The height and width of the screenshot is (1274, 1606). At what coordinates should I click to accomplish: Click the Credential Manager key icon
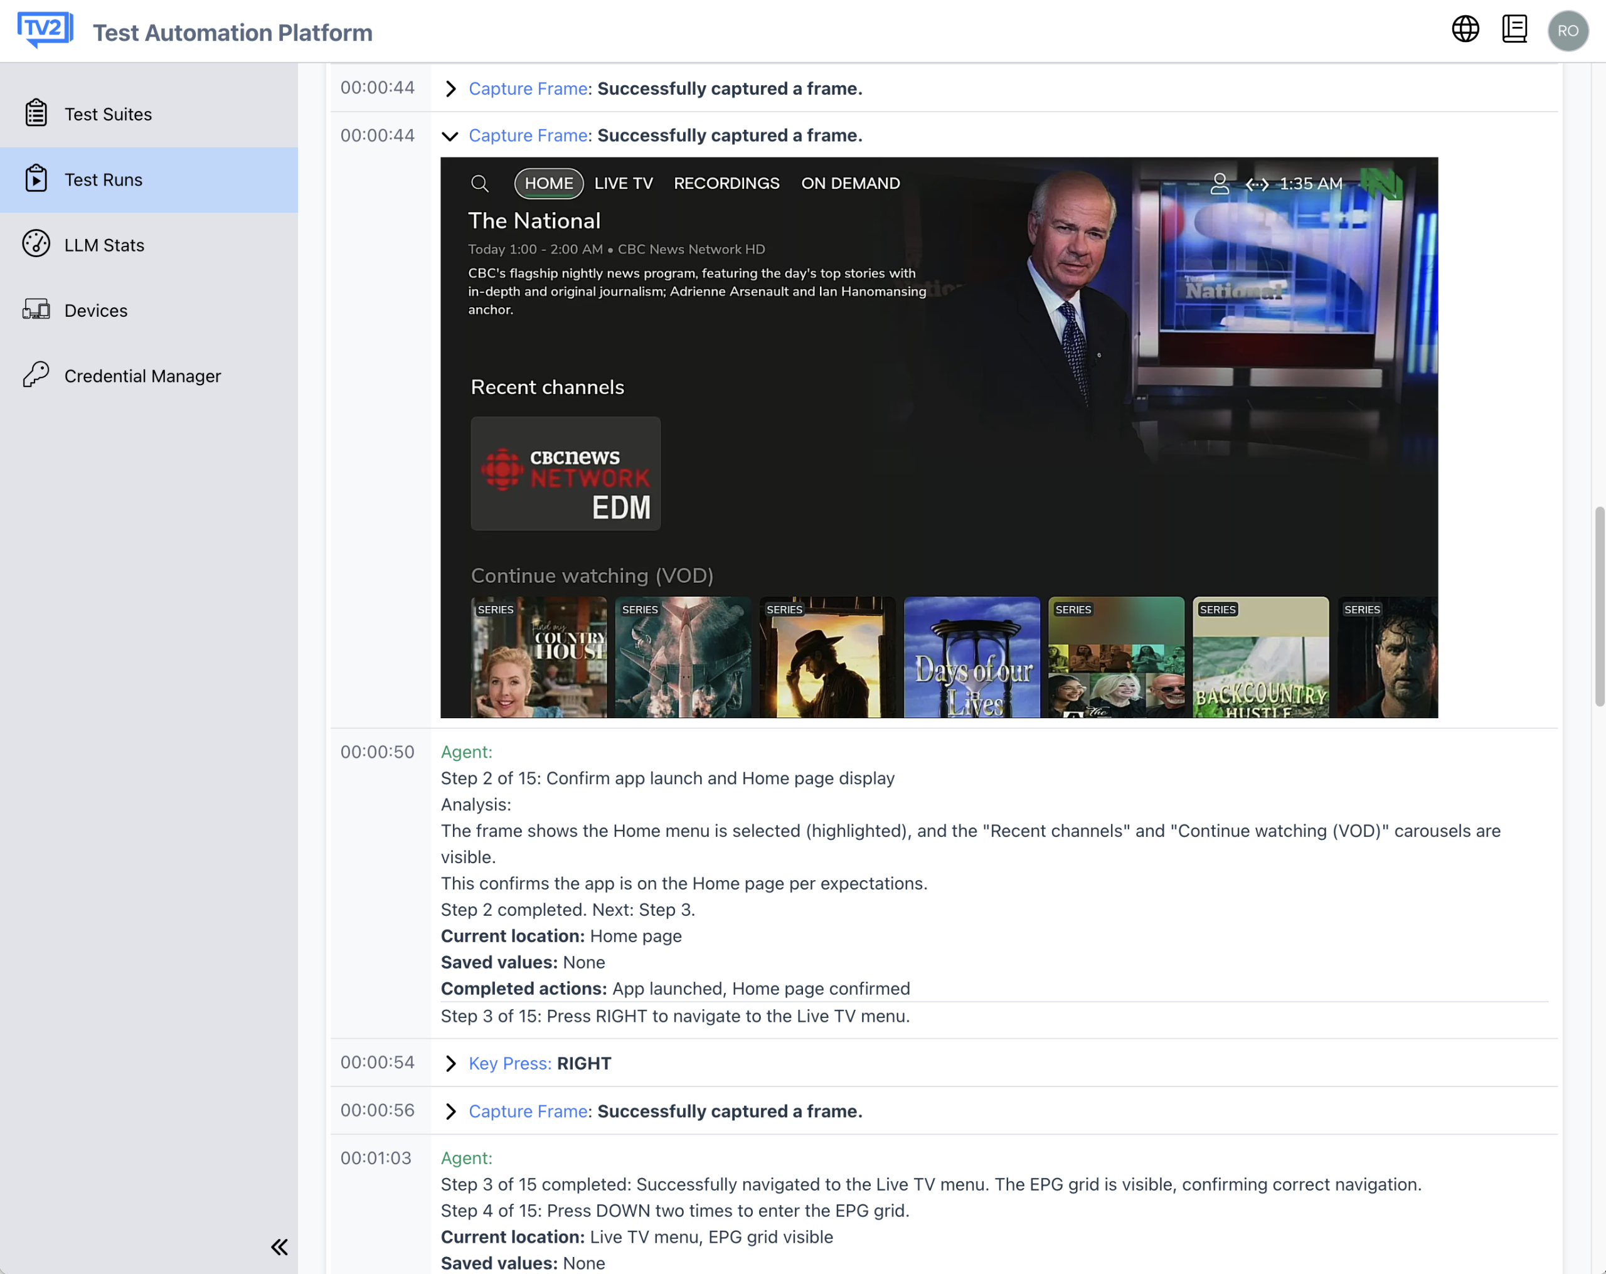point(36,374)
